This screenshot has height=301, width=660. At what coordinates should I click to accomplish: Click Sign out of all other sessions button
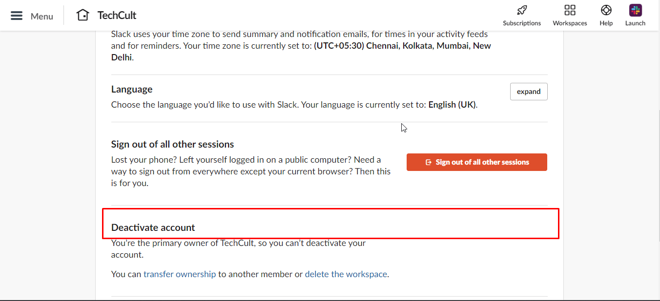coord(477,162)
